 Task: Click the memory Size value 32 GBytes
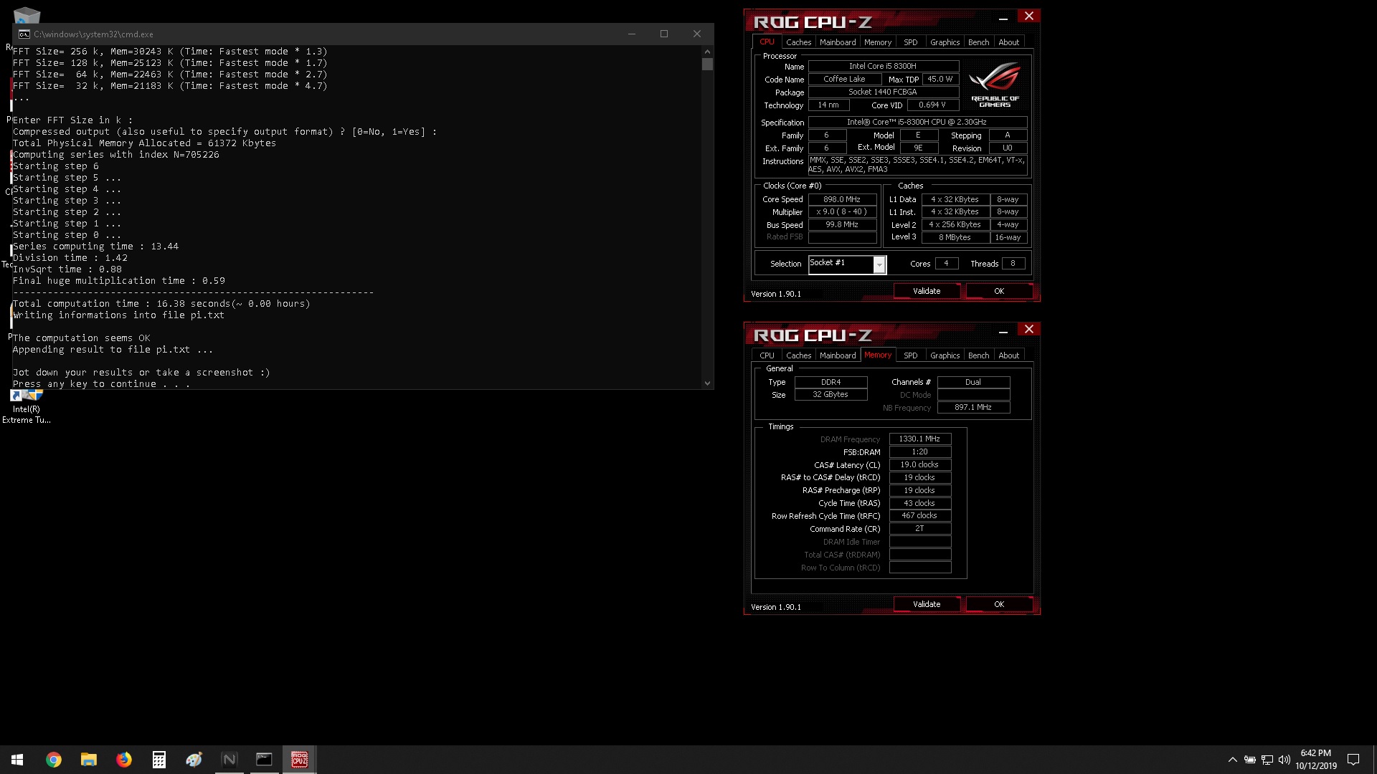pyautogui.click(x=831, y=395)
